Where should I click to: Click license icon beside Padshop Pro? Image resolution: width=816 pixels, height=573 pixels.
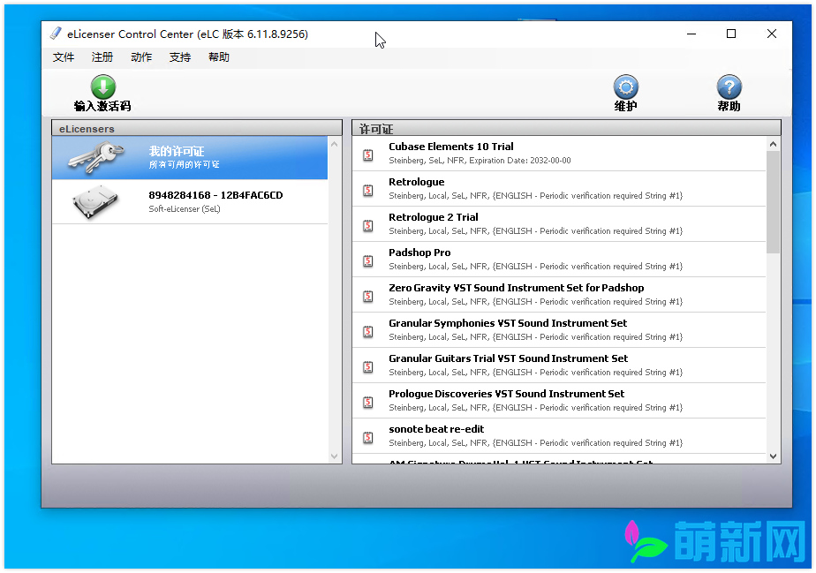coord(368,260)
